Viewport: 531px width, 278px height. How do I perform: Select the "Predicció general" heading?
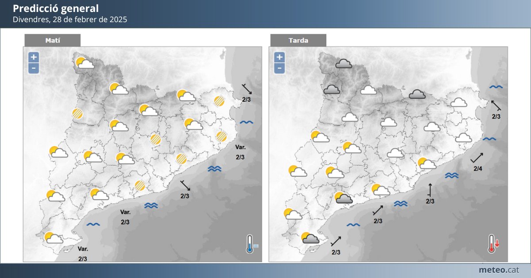pyautogui.click(x=56, y=8)
